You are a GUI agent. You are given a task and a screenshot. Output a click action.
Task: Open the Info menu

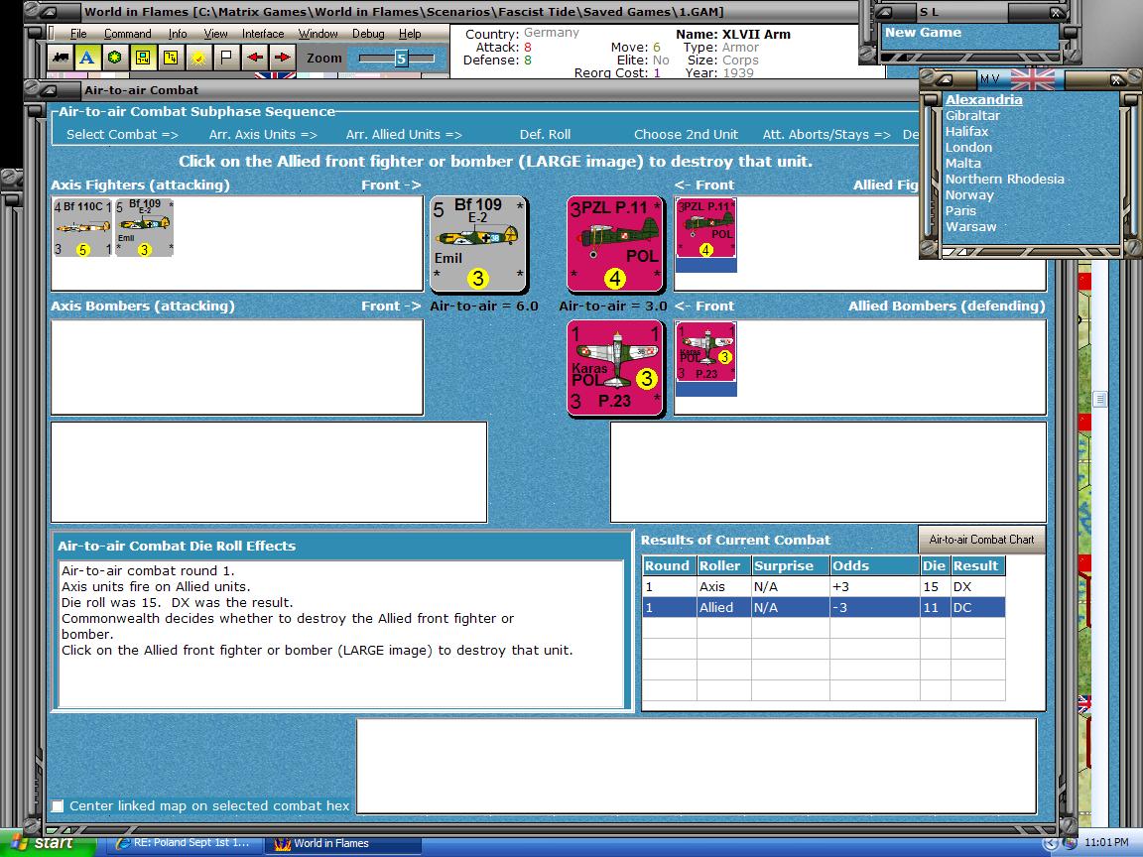[x=178, y=34]
